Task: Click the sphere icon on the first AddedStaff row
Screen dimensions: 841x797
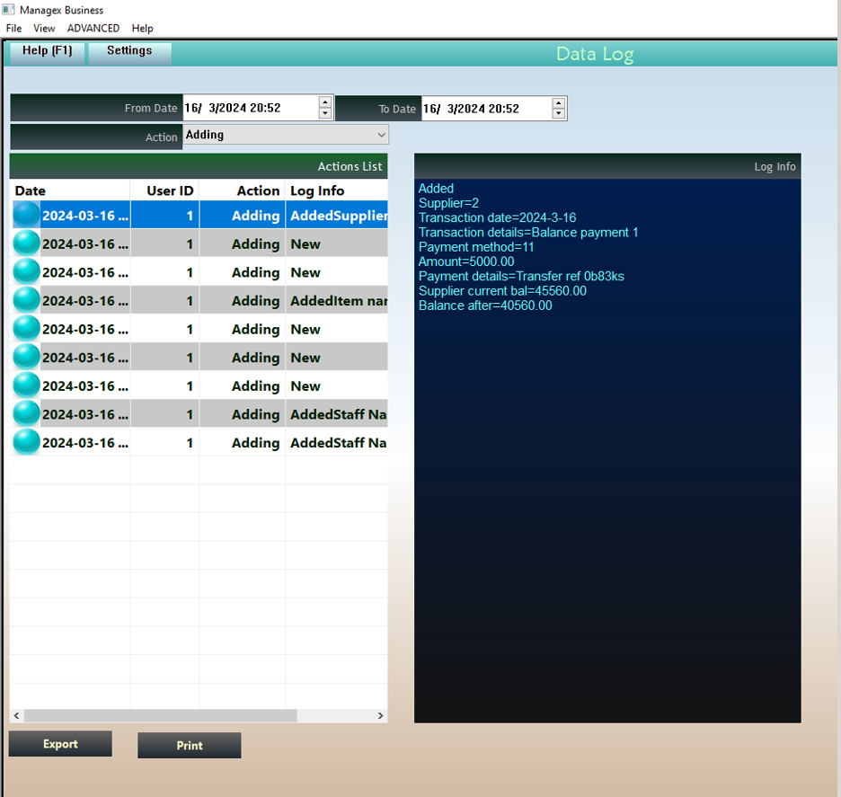Action: 24,413
